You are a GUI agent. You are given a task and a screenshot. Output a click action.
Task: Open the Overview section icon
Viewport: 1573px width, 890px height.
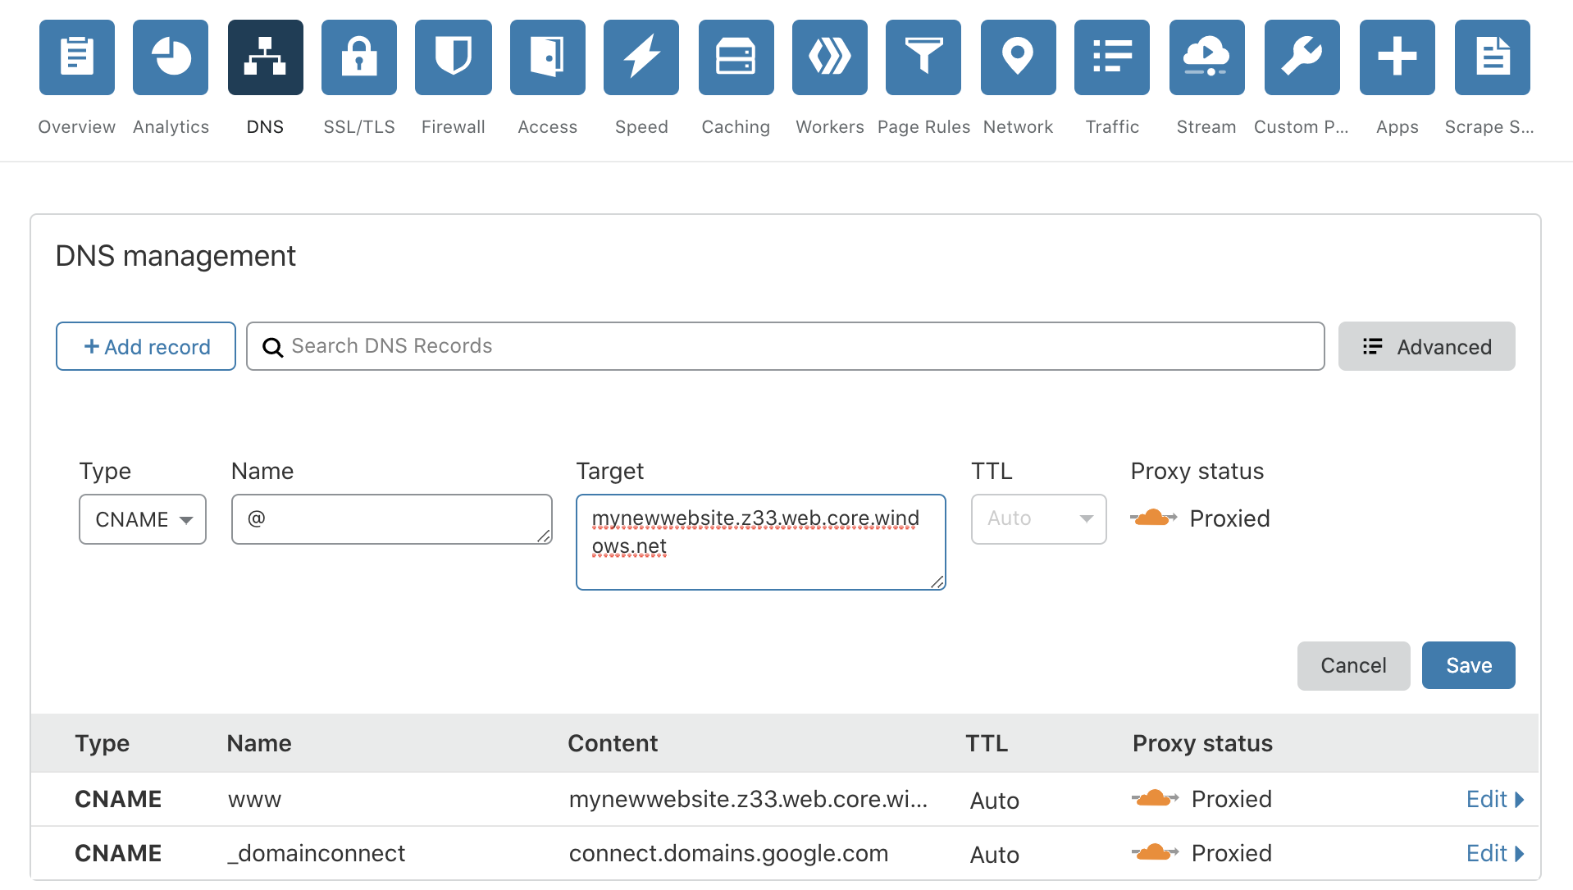[x=77, y=57]
